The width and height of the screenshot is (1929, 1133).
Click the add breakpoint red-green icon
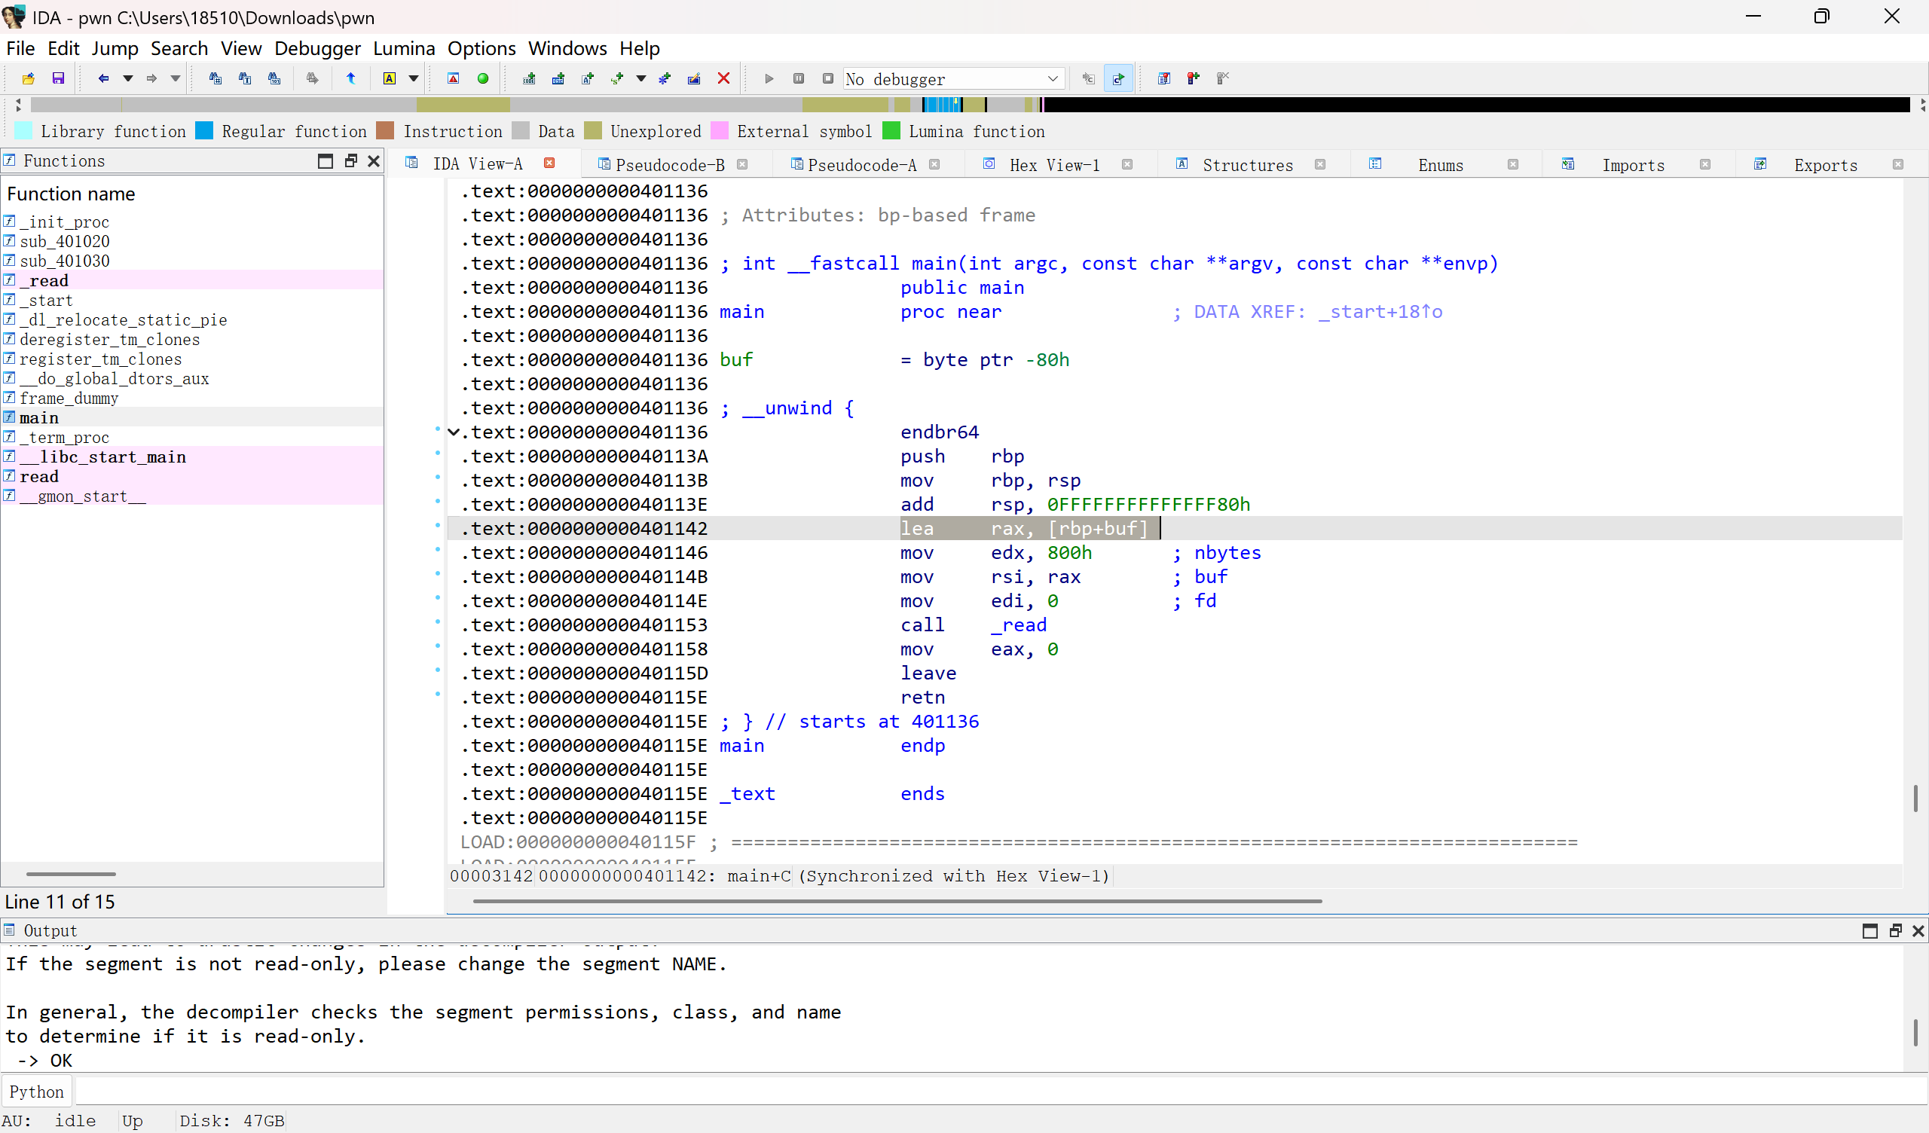(1194, 78)
